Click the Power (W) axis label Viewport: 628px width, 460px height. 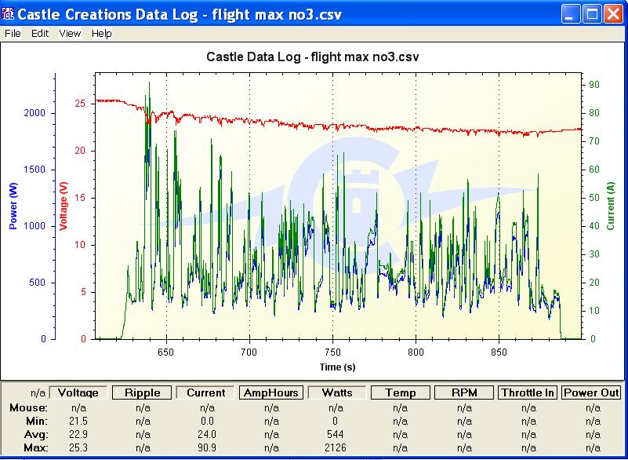point(13,207)
